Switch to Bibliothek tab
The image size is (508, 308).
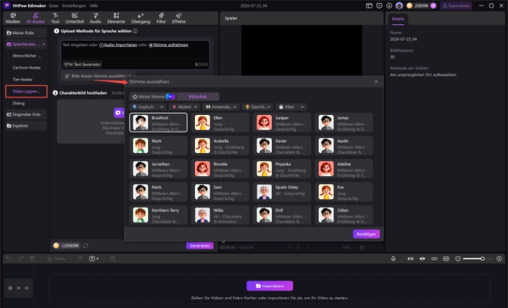[198, 97]
